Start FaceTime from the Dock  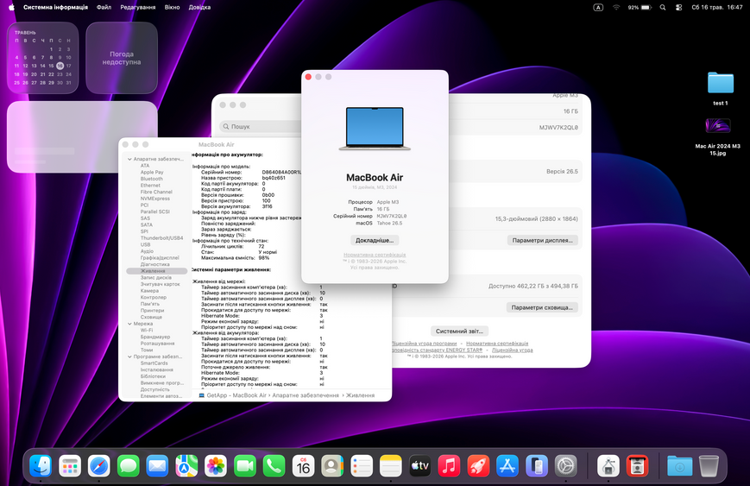pos(245,465)
